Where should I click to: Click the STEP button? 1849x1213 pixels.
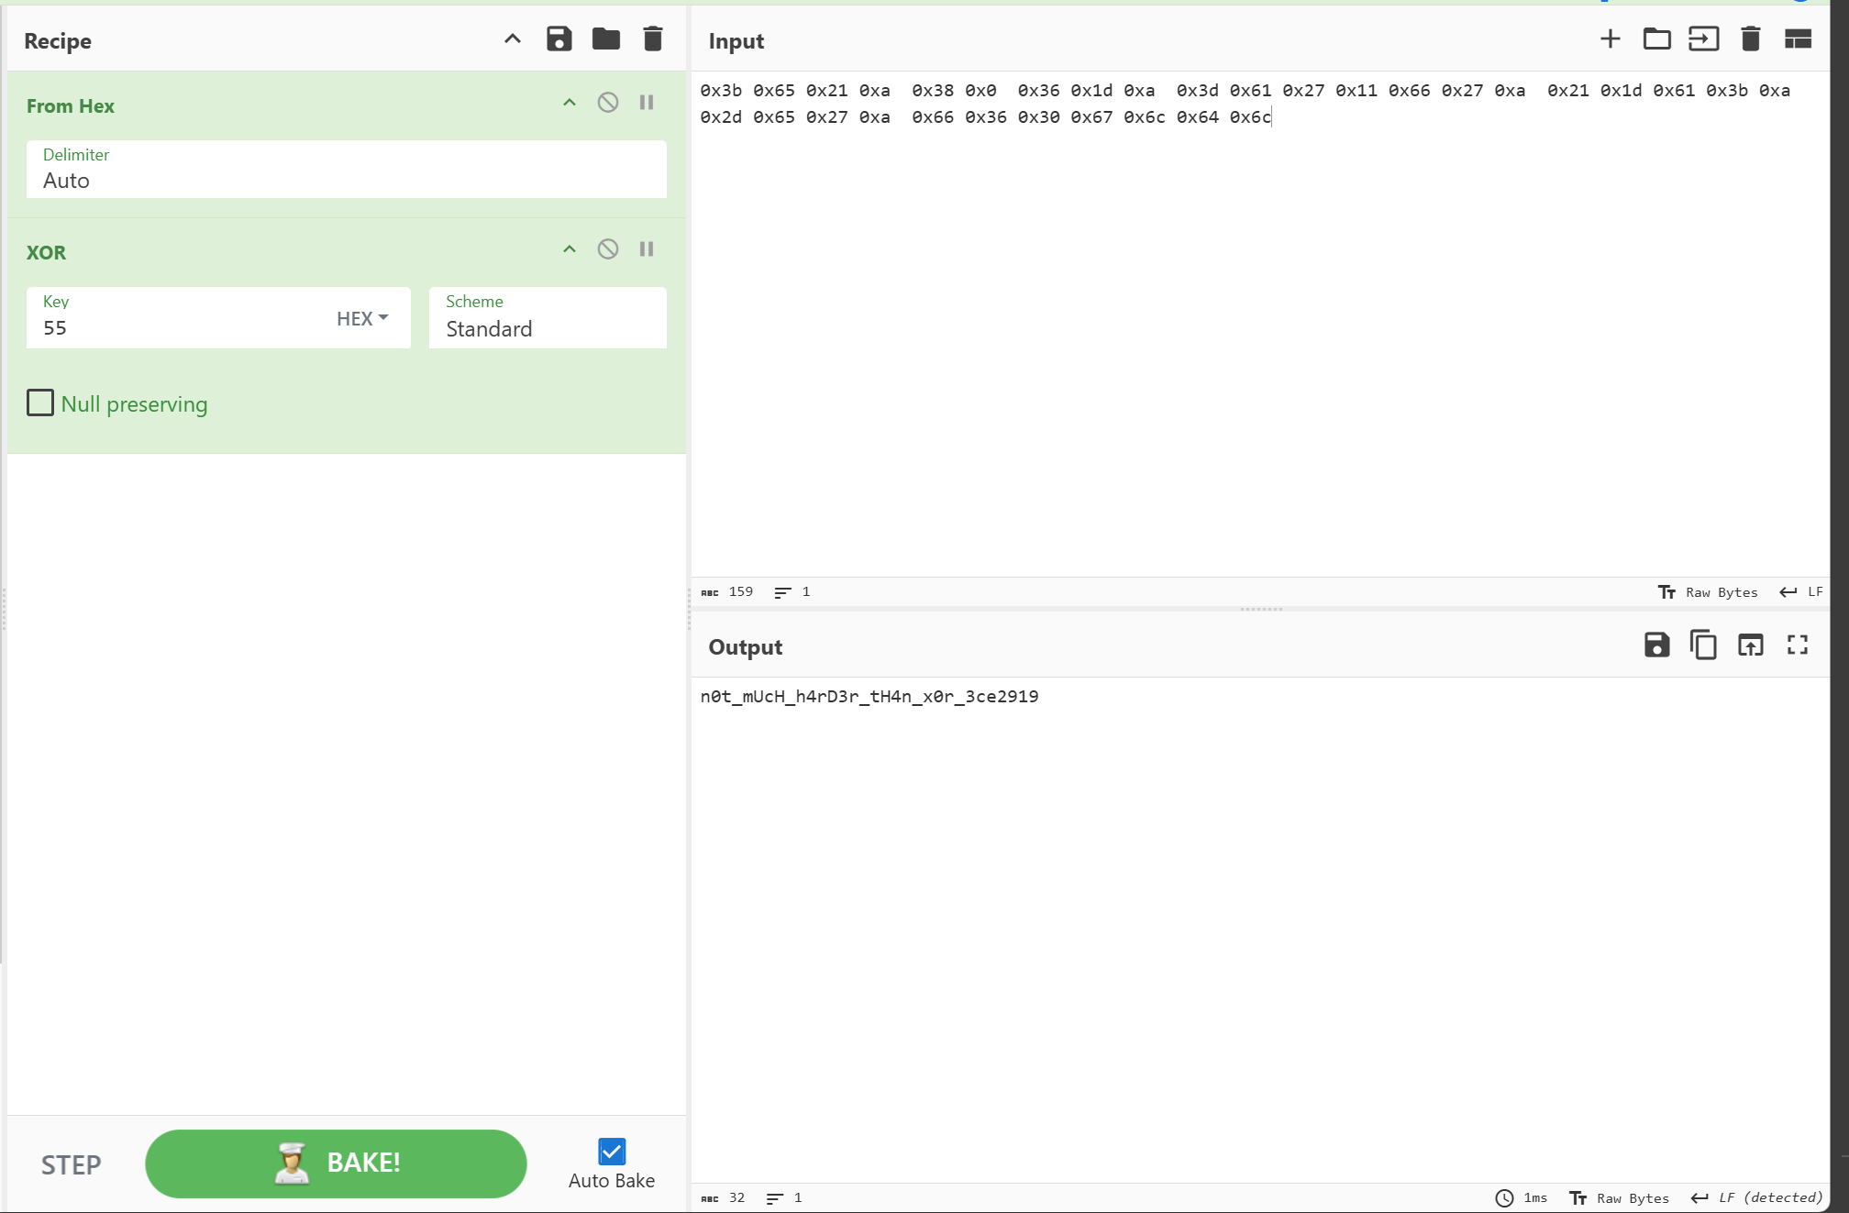[x=71, y=1164]
